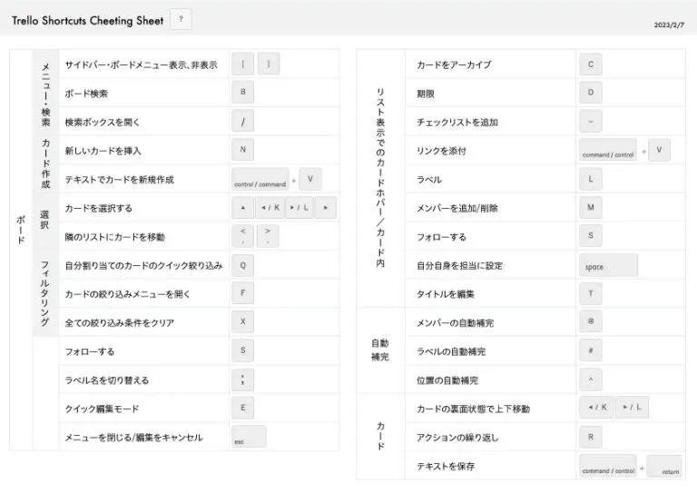Select the @ key for member autocomplete
The width and height of the screenshot is (697, 493).
click(x=590, y=322)
